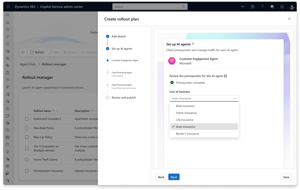Check the Homeowners insurance row checkbox

(x=27, y=171)
